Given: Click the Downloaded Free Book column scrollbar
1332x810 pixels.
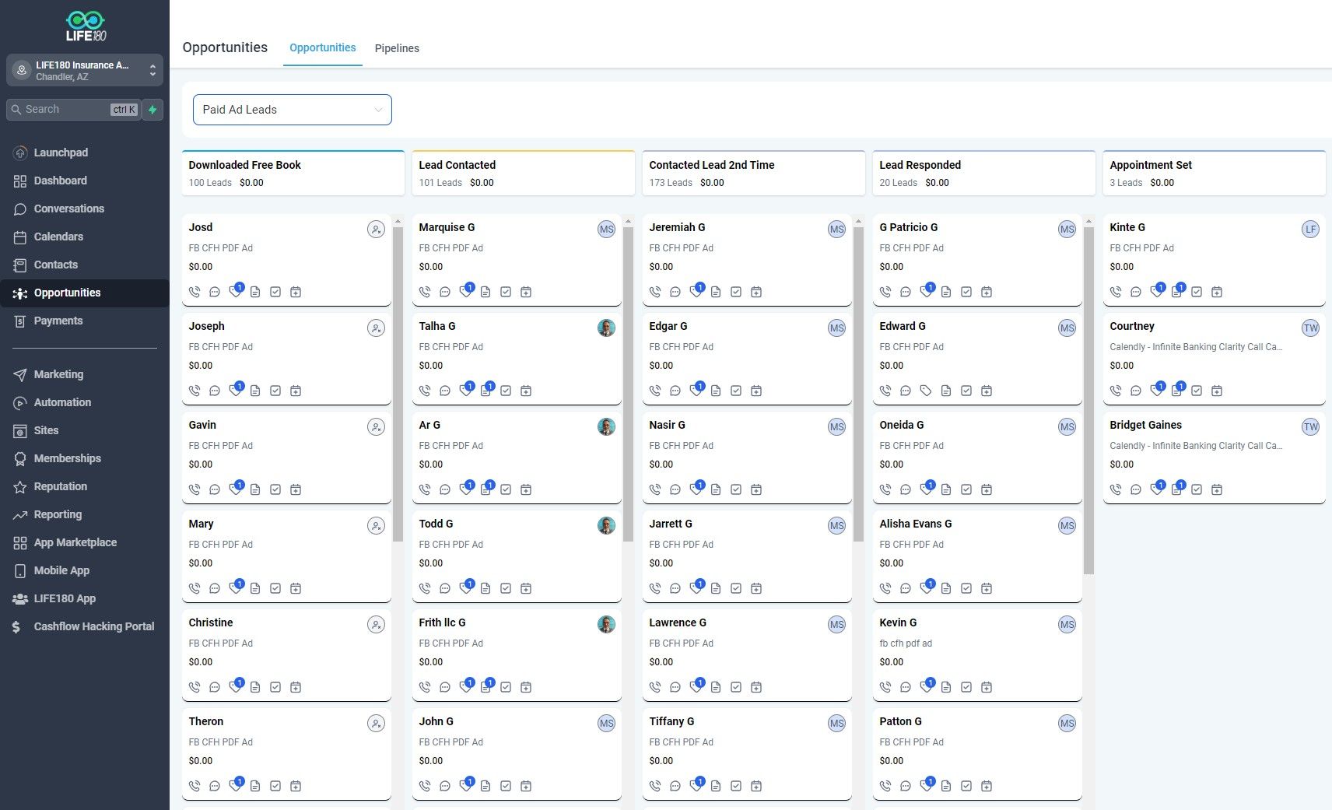Looking at the screenshot, I should click(398, 384).
